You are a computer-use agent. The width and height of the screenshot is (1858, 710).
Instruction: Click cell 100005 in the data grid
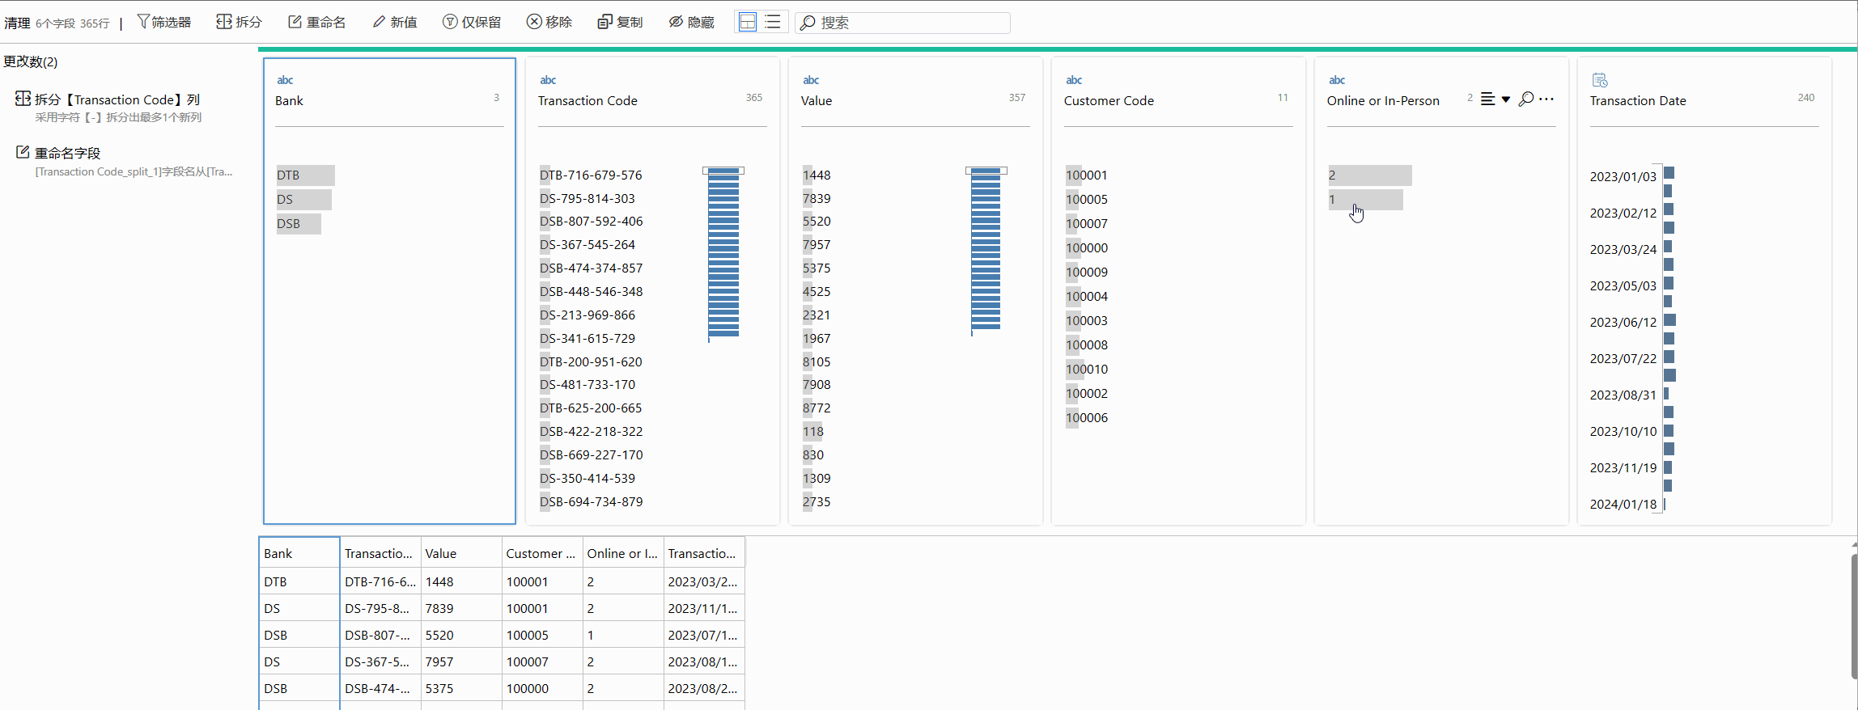pos(542,635)
